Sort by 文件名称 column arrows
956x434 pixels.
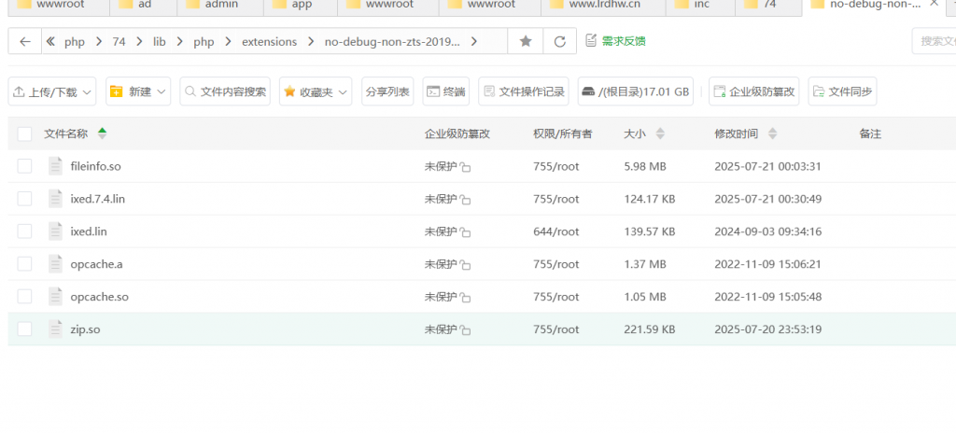point(102,133)
